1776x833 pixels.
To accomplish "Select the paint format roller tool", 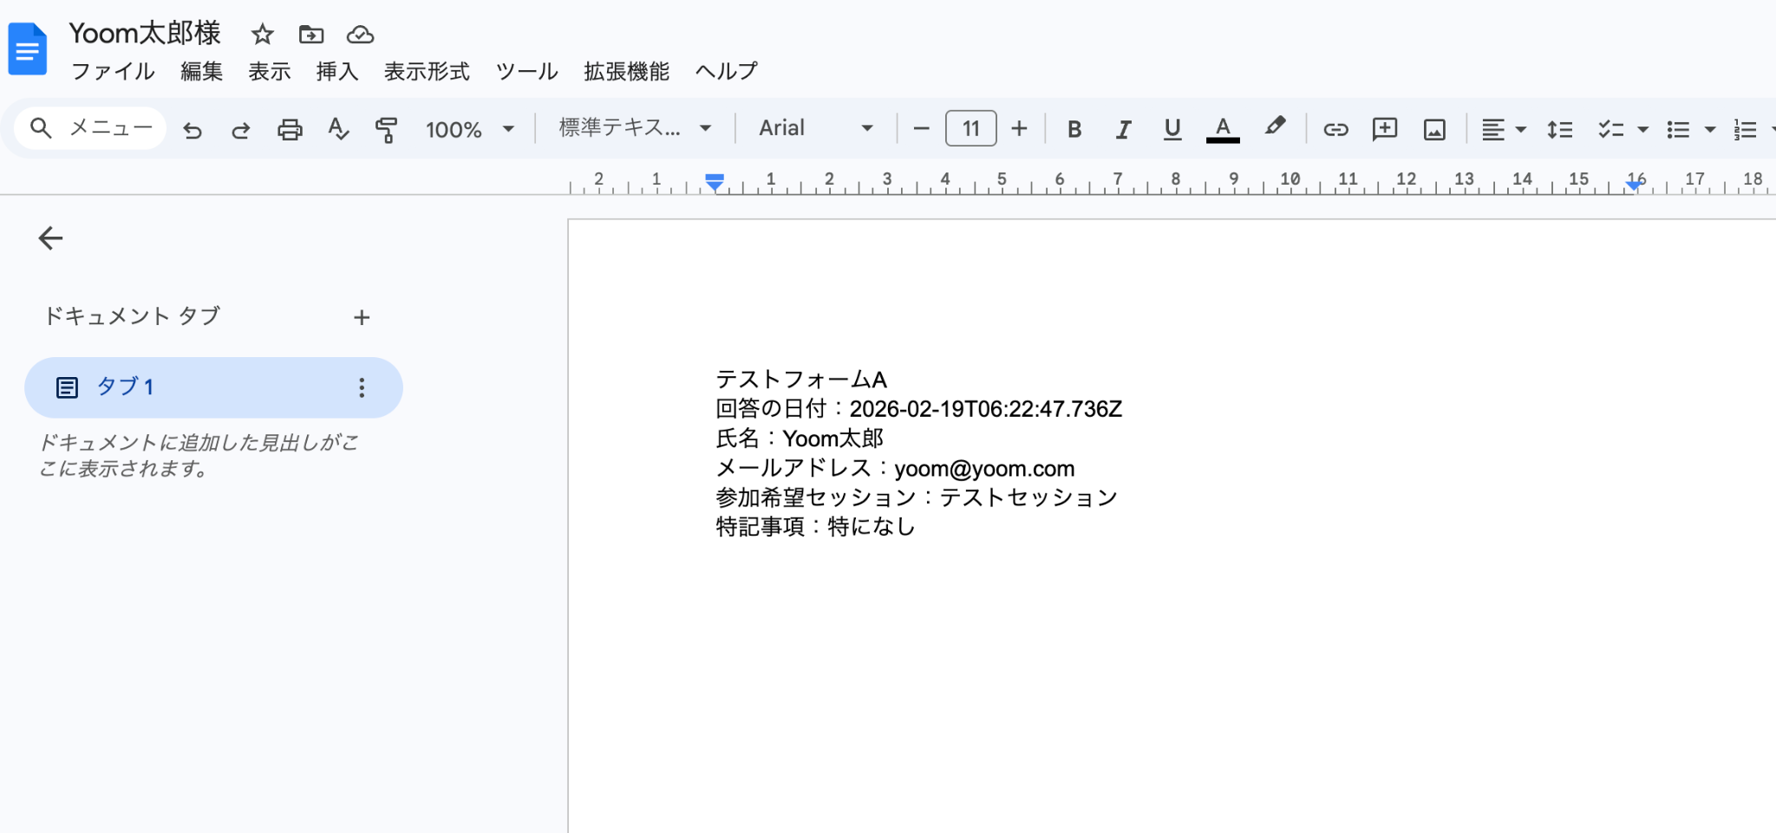I will (x=386, y=130).
